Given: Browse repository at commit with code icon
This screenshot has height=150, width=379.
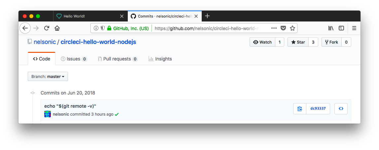Looking at the screenshot, I should point(341,109).
